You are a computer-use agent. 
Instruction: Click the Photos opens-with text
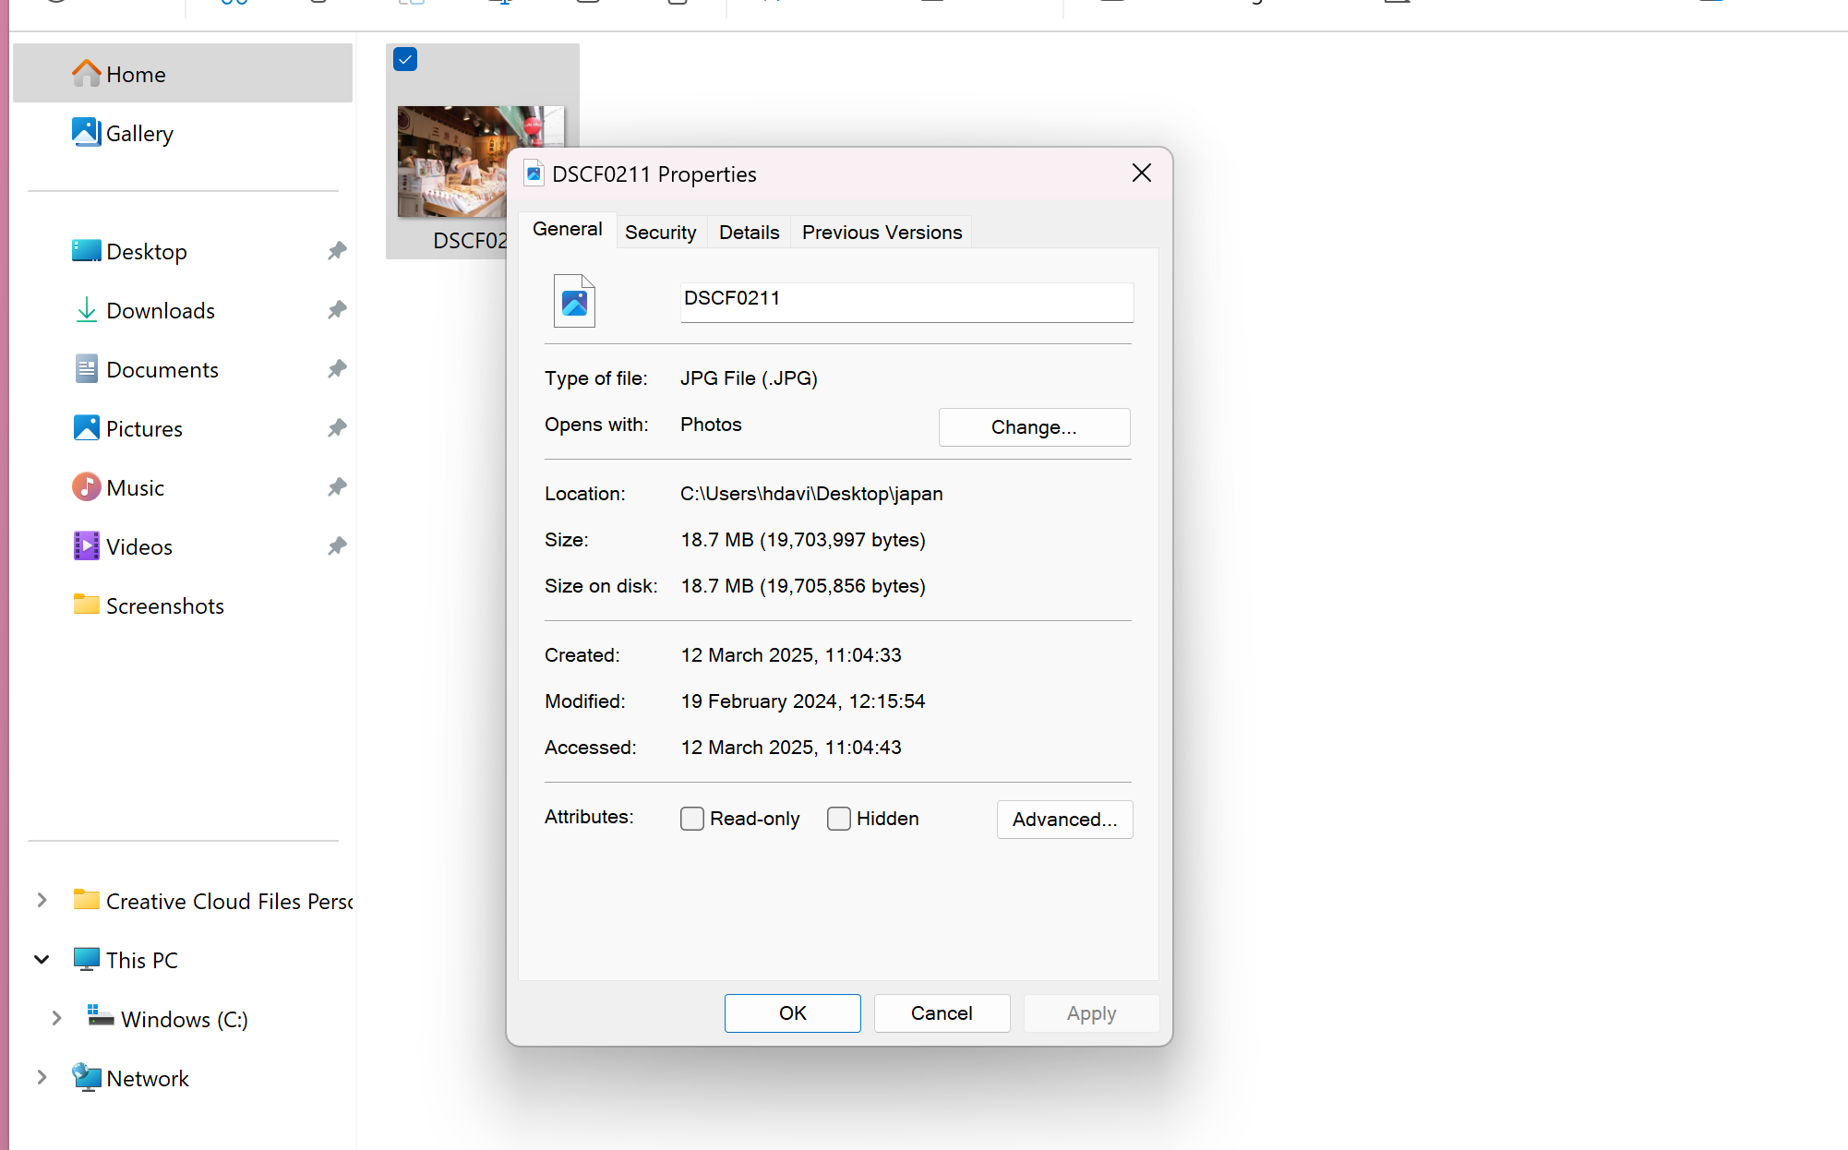(x=711, y=425)
